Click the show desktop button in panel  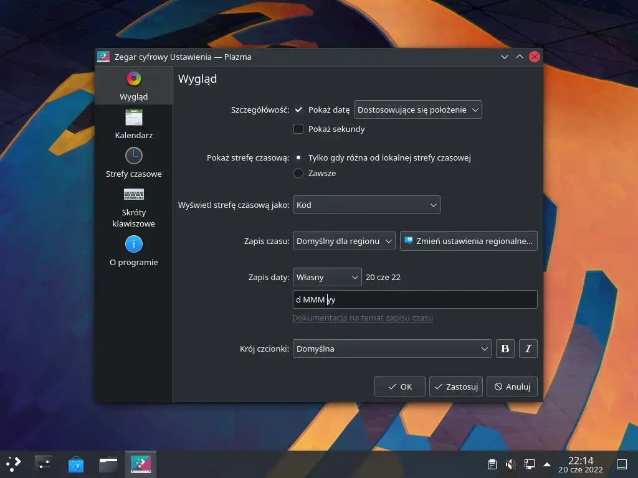[622, 464]
